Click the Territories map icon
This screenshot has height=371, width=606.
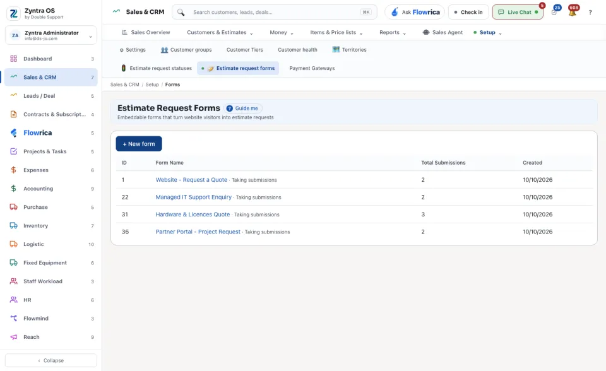[336, 50]
